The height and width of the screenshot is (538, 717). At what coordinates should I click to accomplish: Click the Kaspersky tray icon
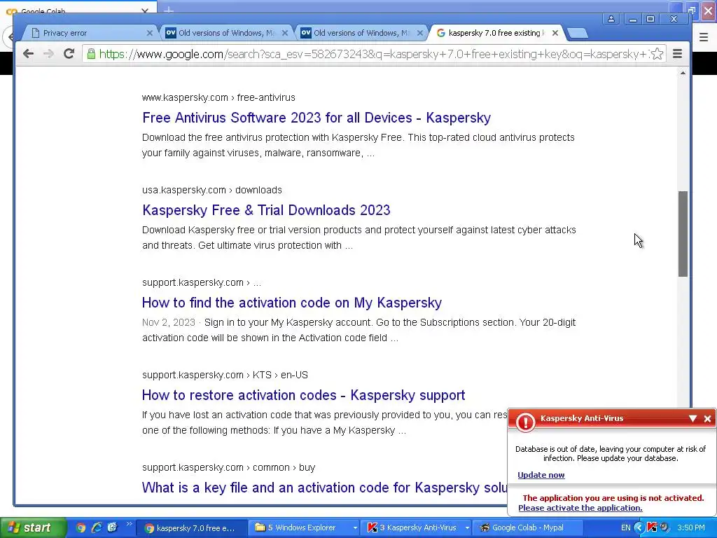tap(652, 527)
